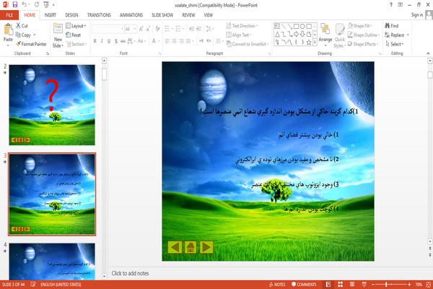The width and height of the screenshot is (433, 289).
Task: Fit slide to current window
Action: [429, 284]
